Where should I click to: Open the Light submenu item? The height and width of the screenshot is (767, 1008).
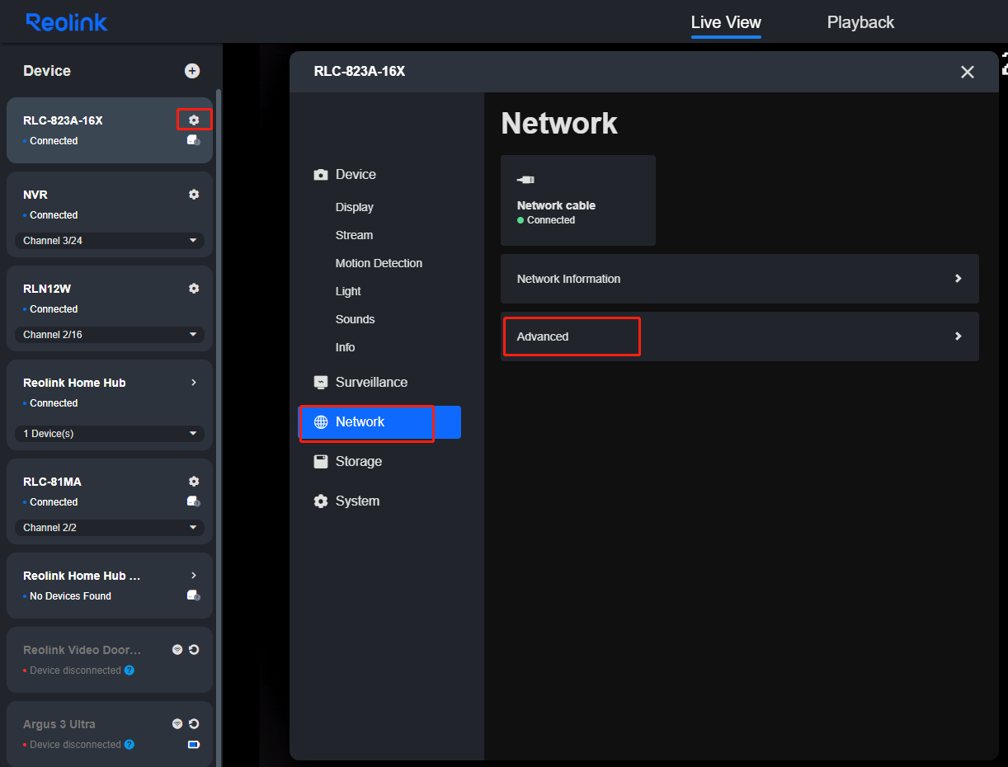click(x=348, y=292)
